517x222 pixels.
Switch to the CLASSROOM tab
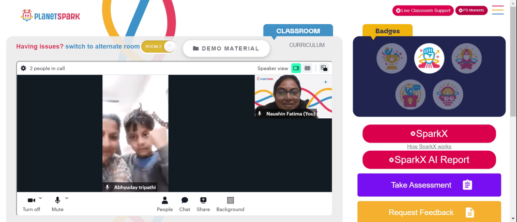298,31
